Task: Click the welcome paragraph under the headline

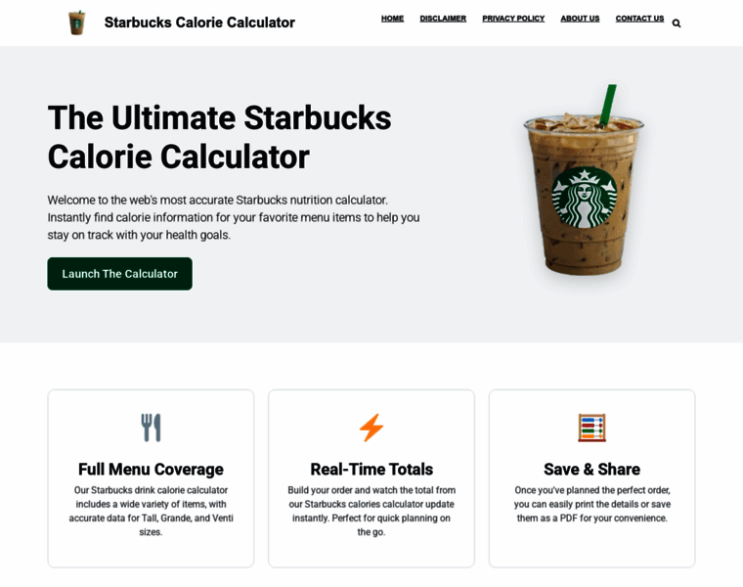Action: (x=234, y=217)
